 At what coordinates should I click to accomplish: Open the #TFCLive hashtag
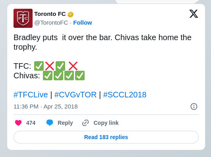(31, 95)
